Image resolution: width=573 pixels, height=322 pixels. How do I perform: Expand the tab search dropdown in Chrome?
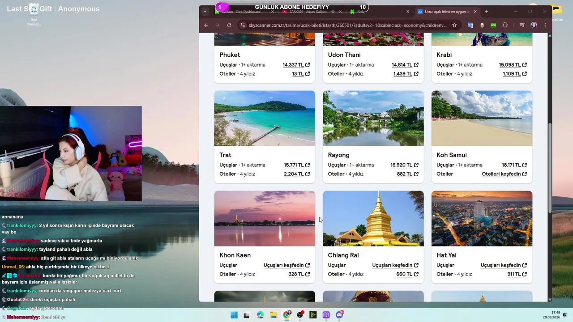coord(205,12)
